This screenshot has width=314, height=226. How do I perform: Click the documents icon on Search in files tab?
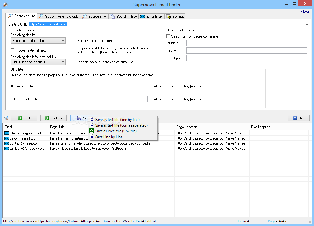(112, 17)
